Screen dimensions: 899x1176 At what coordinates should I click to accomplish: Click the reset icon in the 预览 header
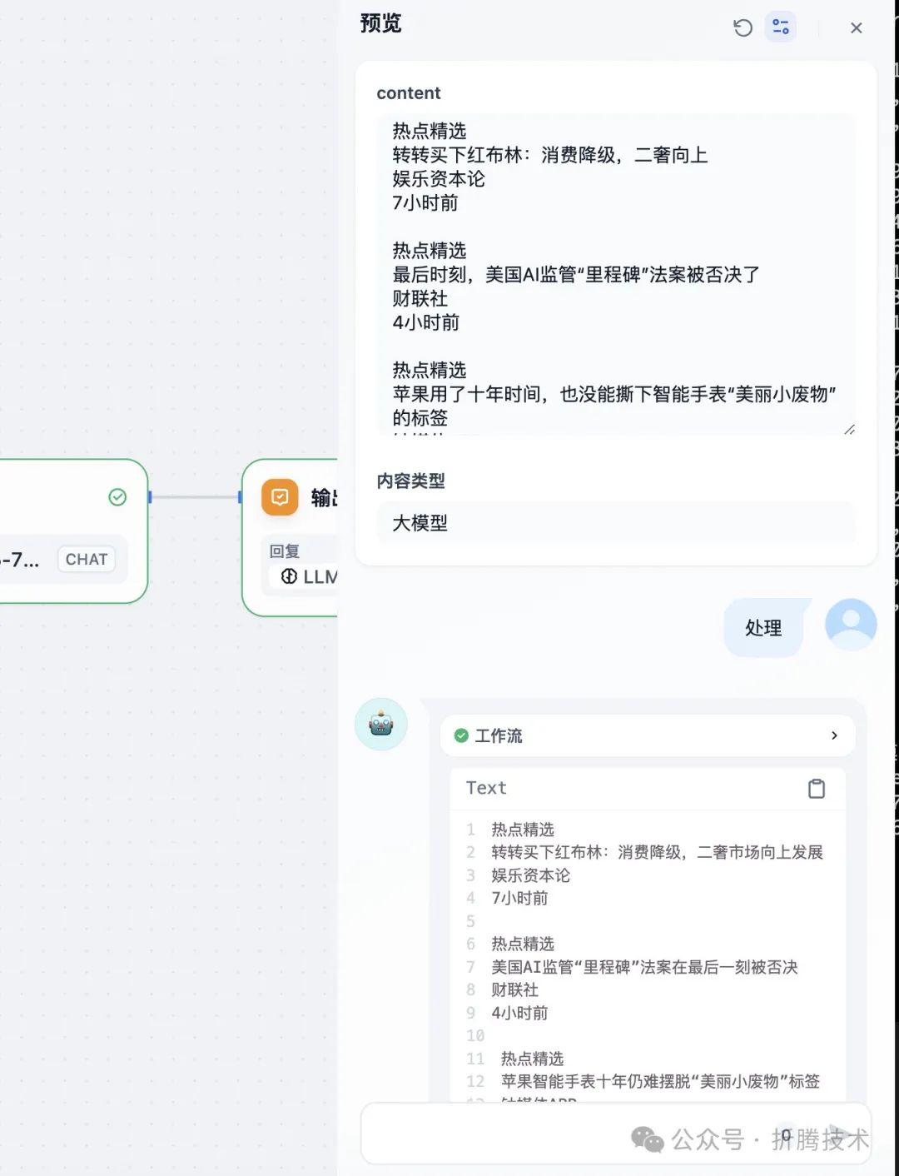click(x=743, y=27)
